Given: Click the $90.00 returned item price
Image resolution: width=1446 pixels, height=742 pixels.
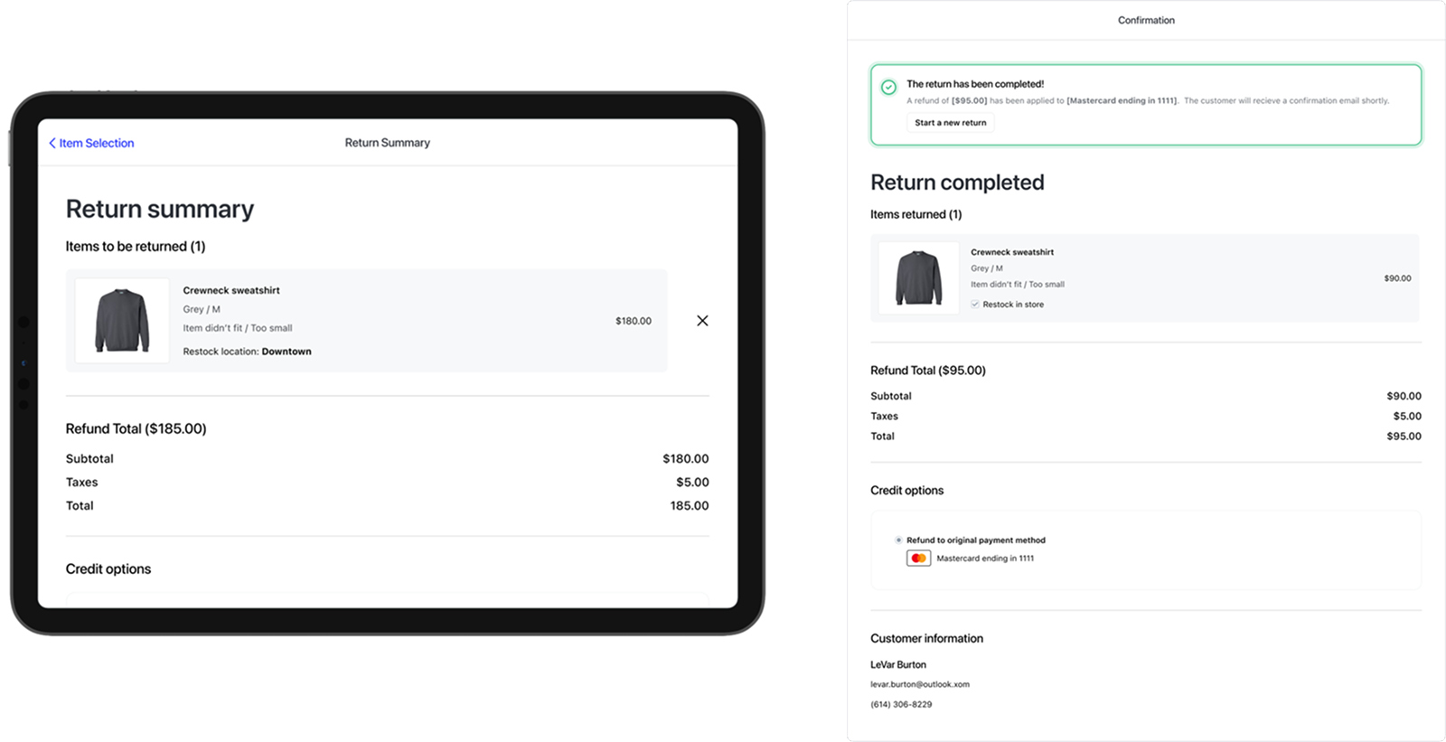Looking at the screenshot, I should [1397, 278].
